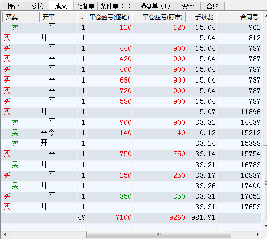
Task: Sort by 合同号 column header
Action: (239, 17)
